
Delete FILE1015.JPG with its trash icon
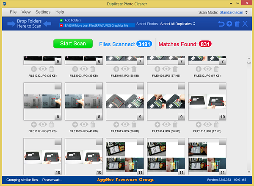134,69
